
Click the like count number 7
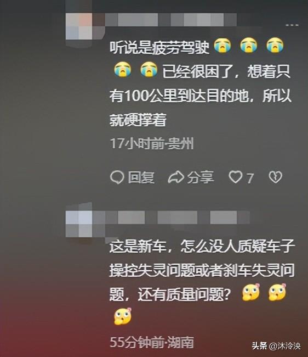[x=250, y=178]
